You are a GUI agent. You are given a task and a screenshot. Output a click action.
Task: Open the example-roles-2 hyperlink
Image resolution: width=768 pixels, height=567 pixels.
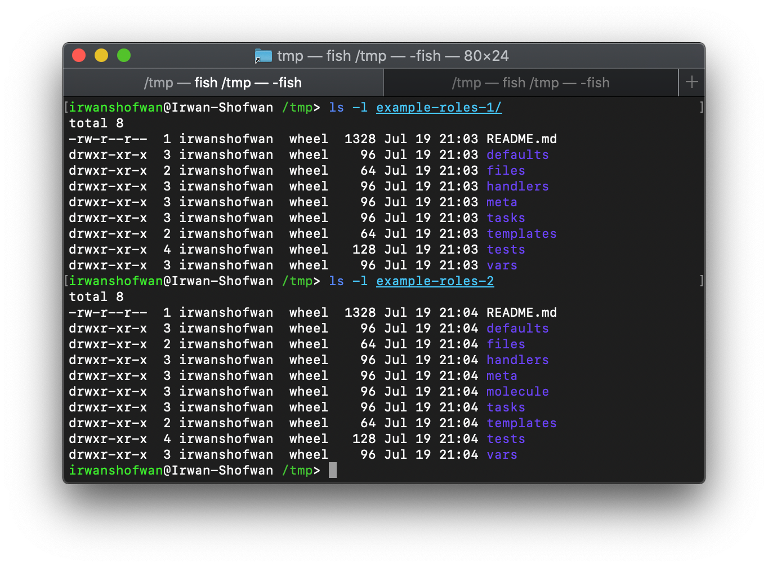[x=435, y=281]
